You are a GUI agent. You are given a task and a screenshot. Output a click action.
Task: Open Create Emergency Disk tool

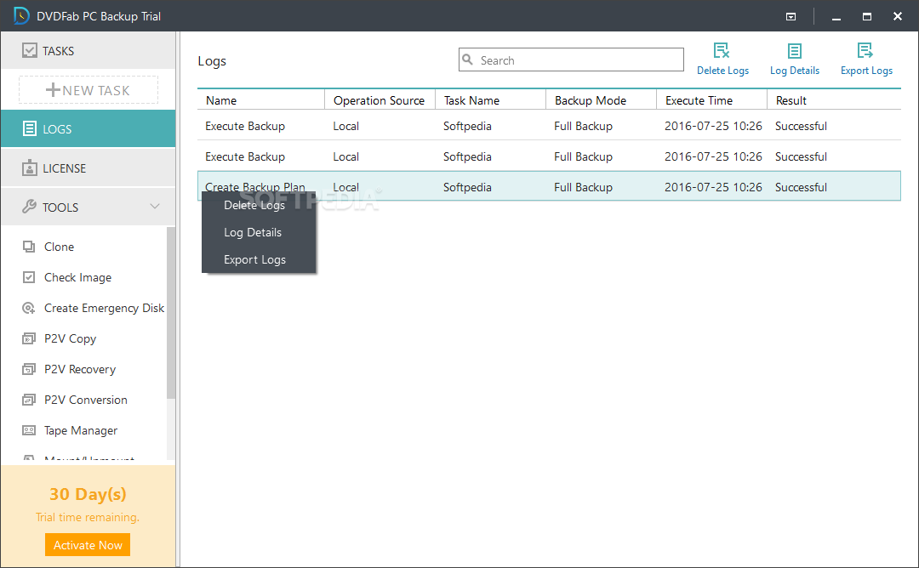pos(105,308)
